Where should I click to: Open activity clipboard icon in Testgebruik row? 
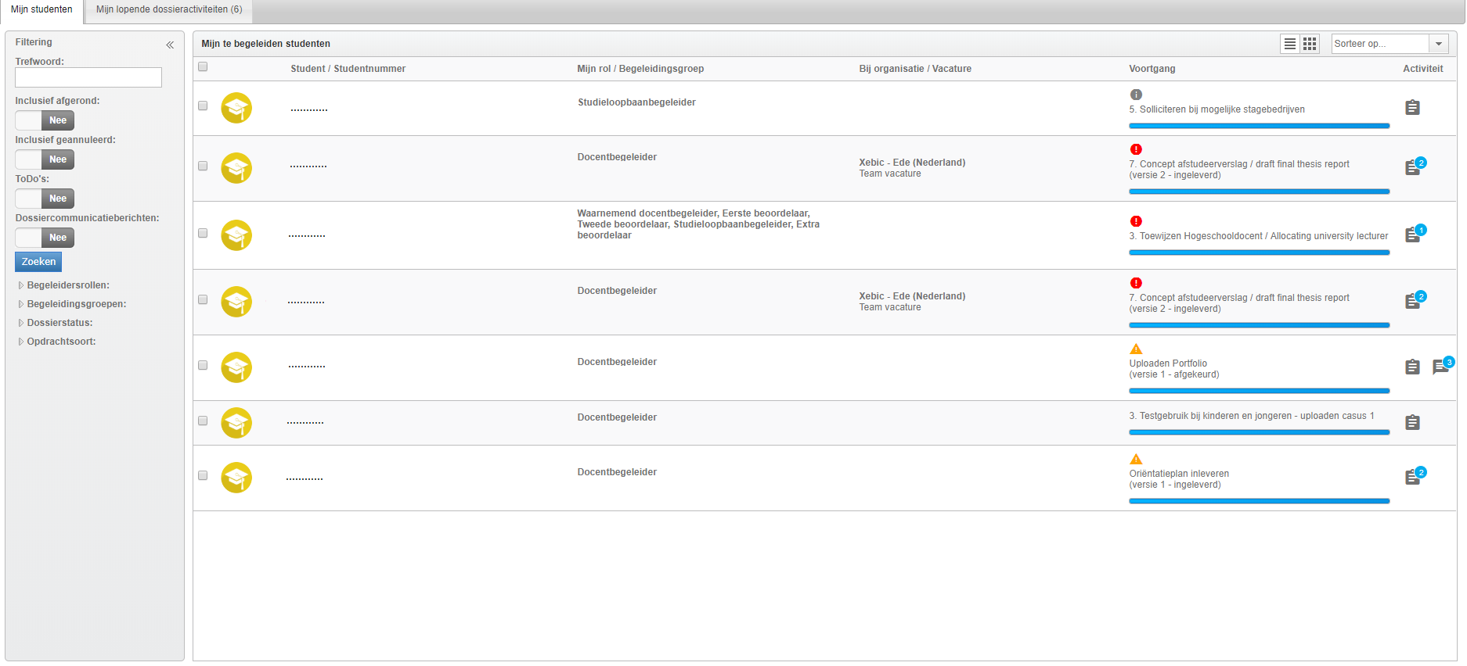pos(1412,423)
